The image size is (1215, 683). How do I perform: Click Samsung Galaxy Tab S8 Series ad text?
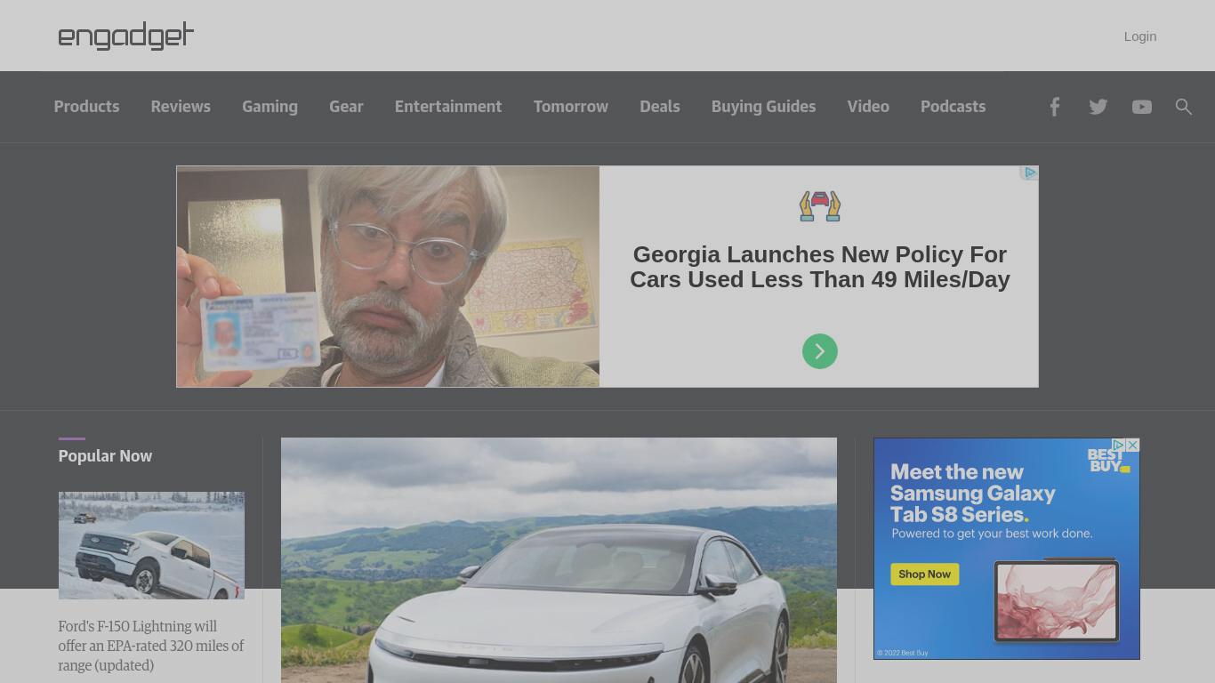973,494
